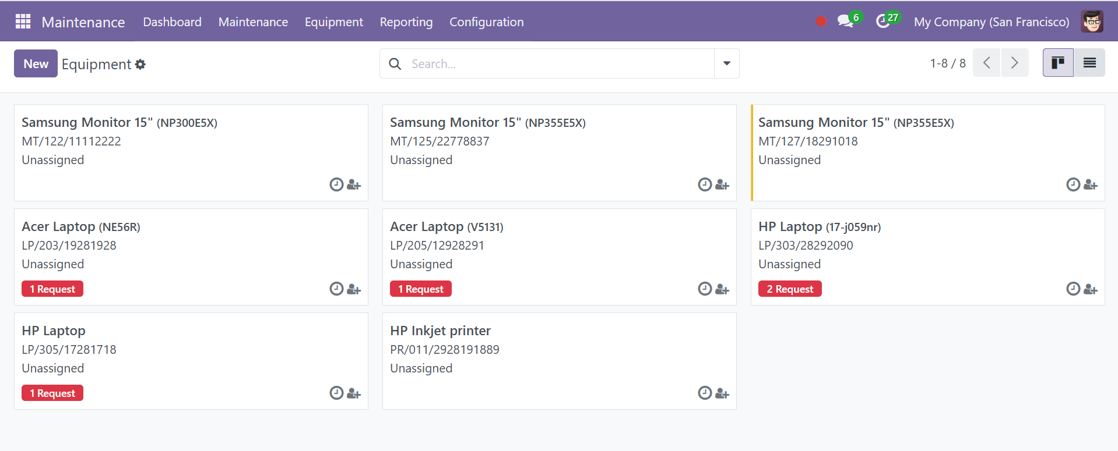Viewport: 1118px width, 451px height.
Task: Open activity clock on Acer Laptop V5131 card
Action: pos(705,289)
